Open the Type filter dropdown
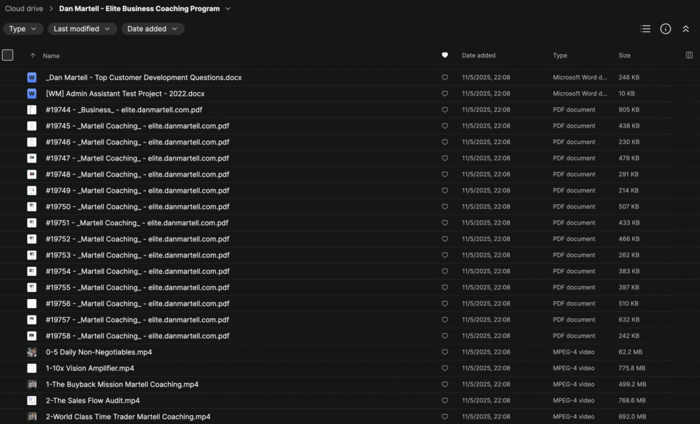Screen dimensions: 700x424 click(x=23, y=29)
